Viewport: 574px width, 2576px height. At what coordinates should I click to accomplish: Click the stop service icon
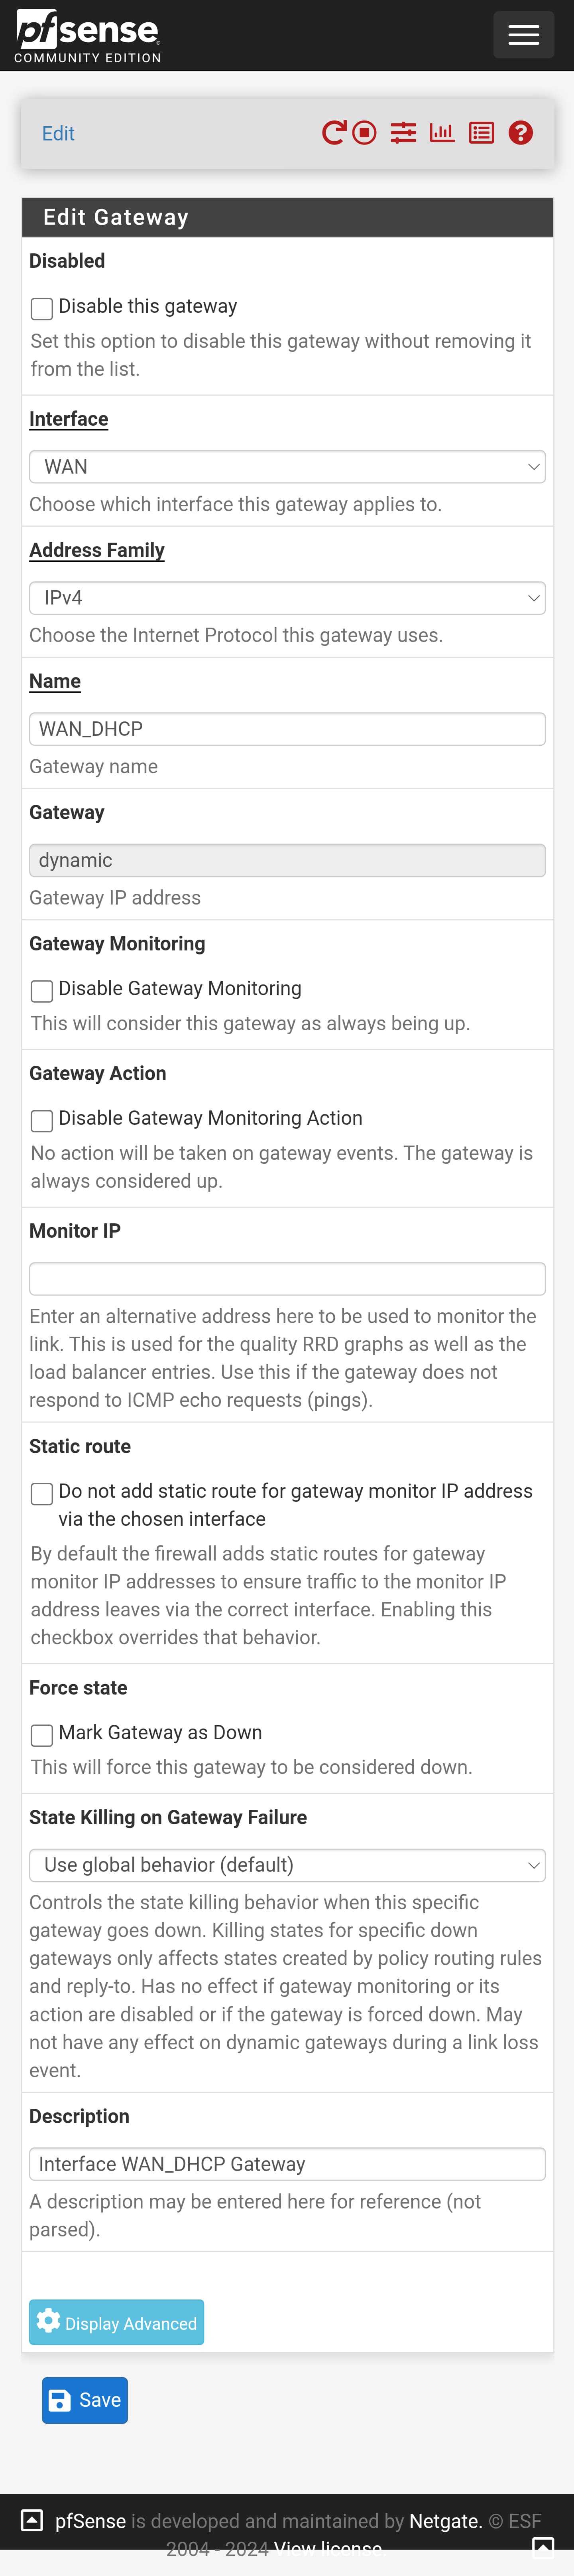[364, 133]
